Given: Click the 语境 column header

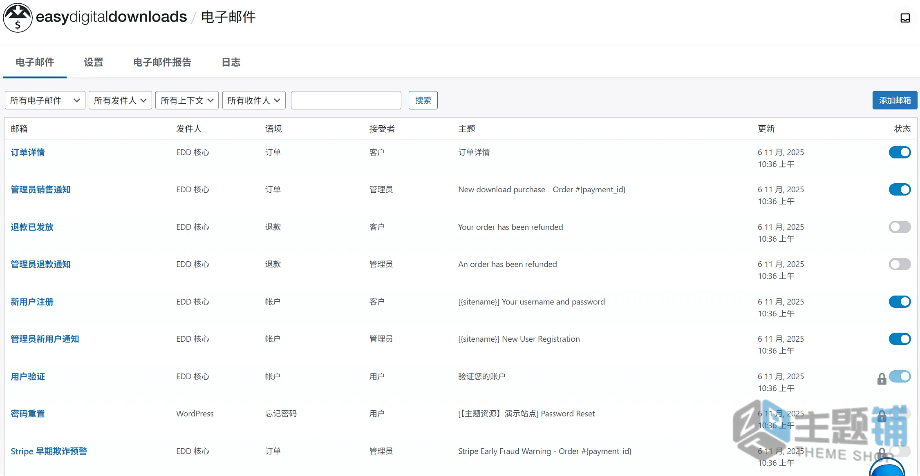Looking at the screenshot, I should coord(273,129).
